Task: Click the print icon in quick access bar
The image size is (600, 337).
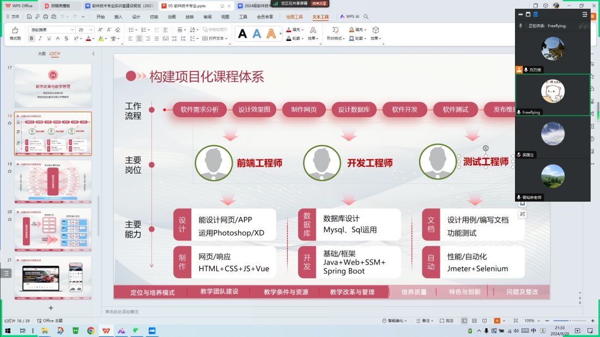Action: [46, 16]
